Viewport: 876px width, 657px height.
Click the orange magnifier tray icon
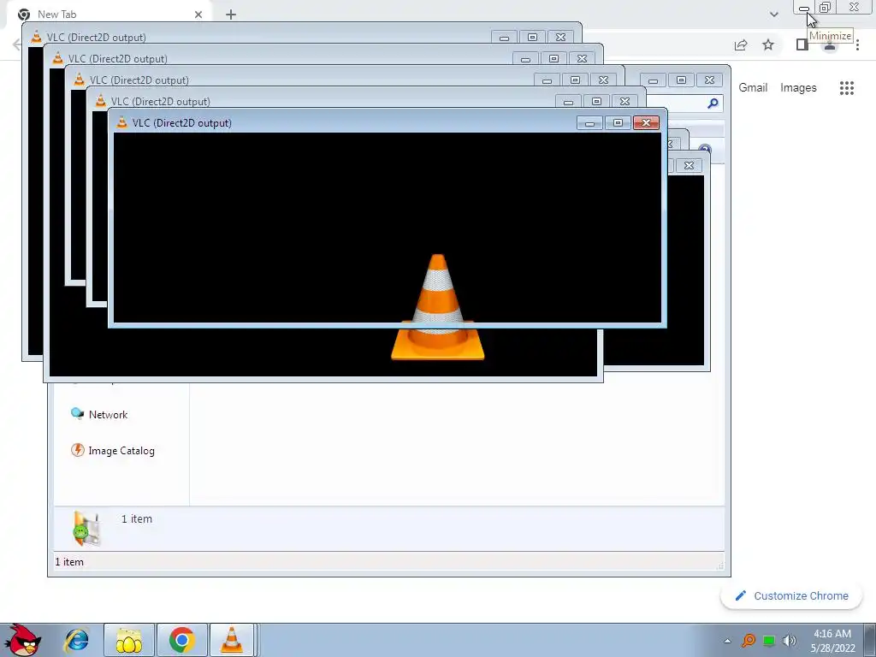[749, 640]
